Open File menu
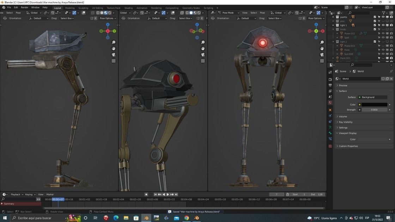 point(9,7)
